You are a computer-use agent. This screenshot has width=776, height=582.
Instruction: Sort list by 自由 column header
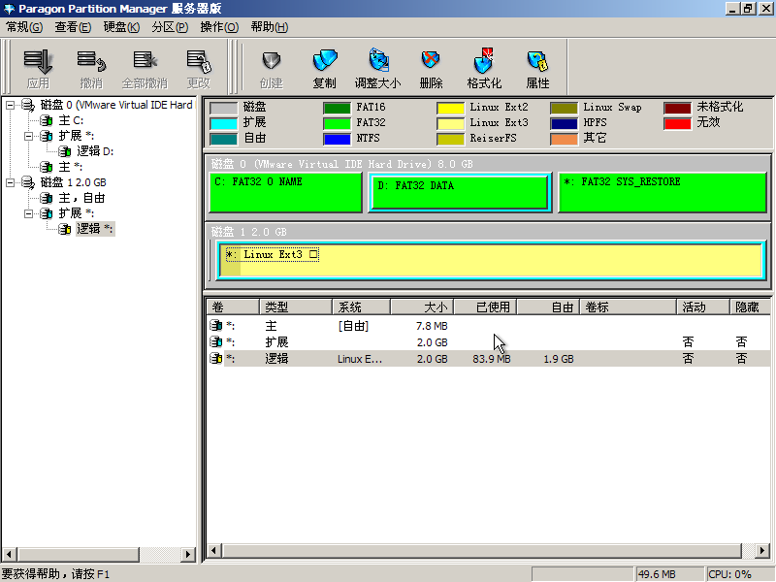[x=548, y=307]
